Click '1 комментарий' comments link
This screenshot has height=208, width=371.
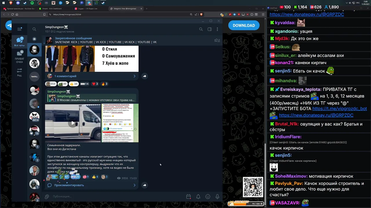pos(65,76)
